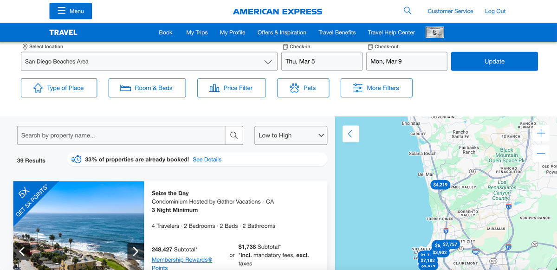This screenshot has height=270, width=557.
Task: Show previous photo of Seize the Day
Action: [x=22, y=251]
